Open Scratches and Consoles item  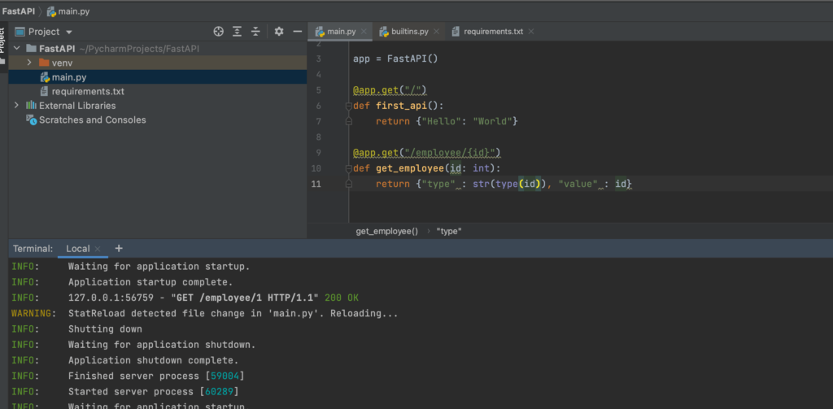pyautogui.click(x=92, y=120)
